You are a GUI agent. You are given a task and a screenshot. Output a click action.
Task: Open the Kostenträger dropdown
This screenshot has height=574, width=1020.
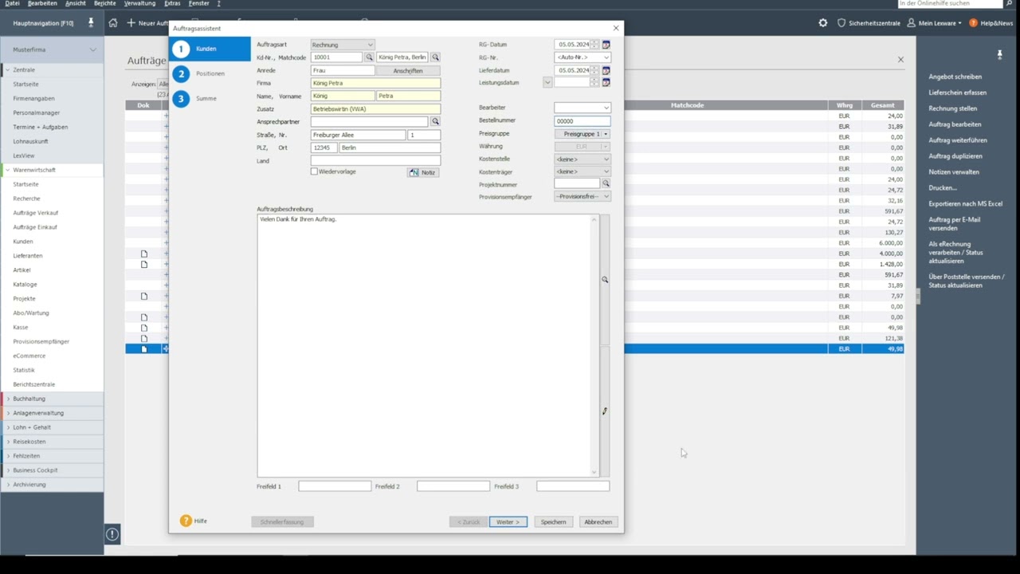coord(583,171)
